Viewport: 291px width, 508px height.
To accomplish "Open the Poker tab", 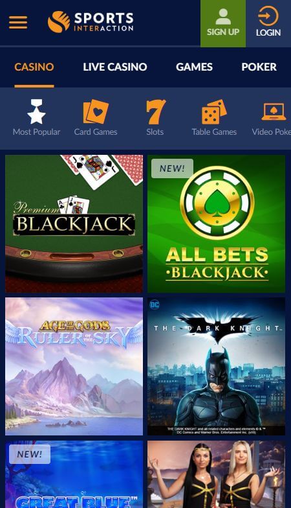I will coord(259,67).
